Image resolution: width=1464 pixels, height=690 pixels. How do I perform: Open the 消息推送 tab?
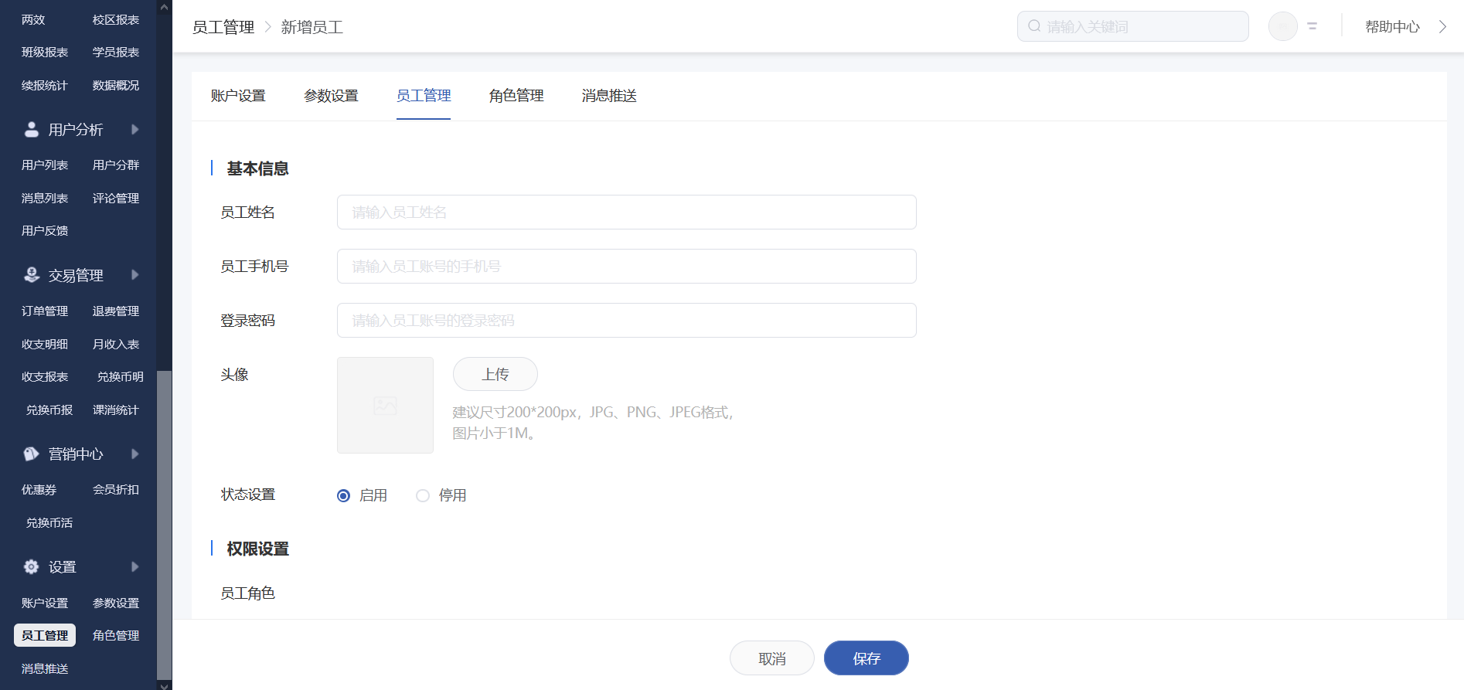(x=609, y=96)
